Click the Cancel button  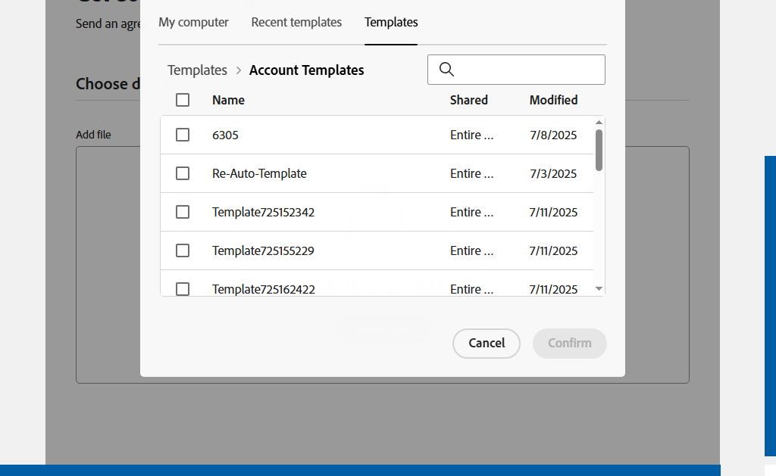click(x=487, y=344)
